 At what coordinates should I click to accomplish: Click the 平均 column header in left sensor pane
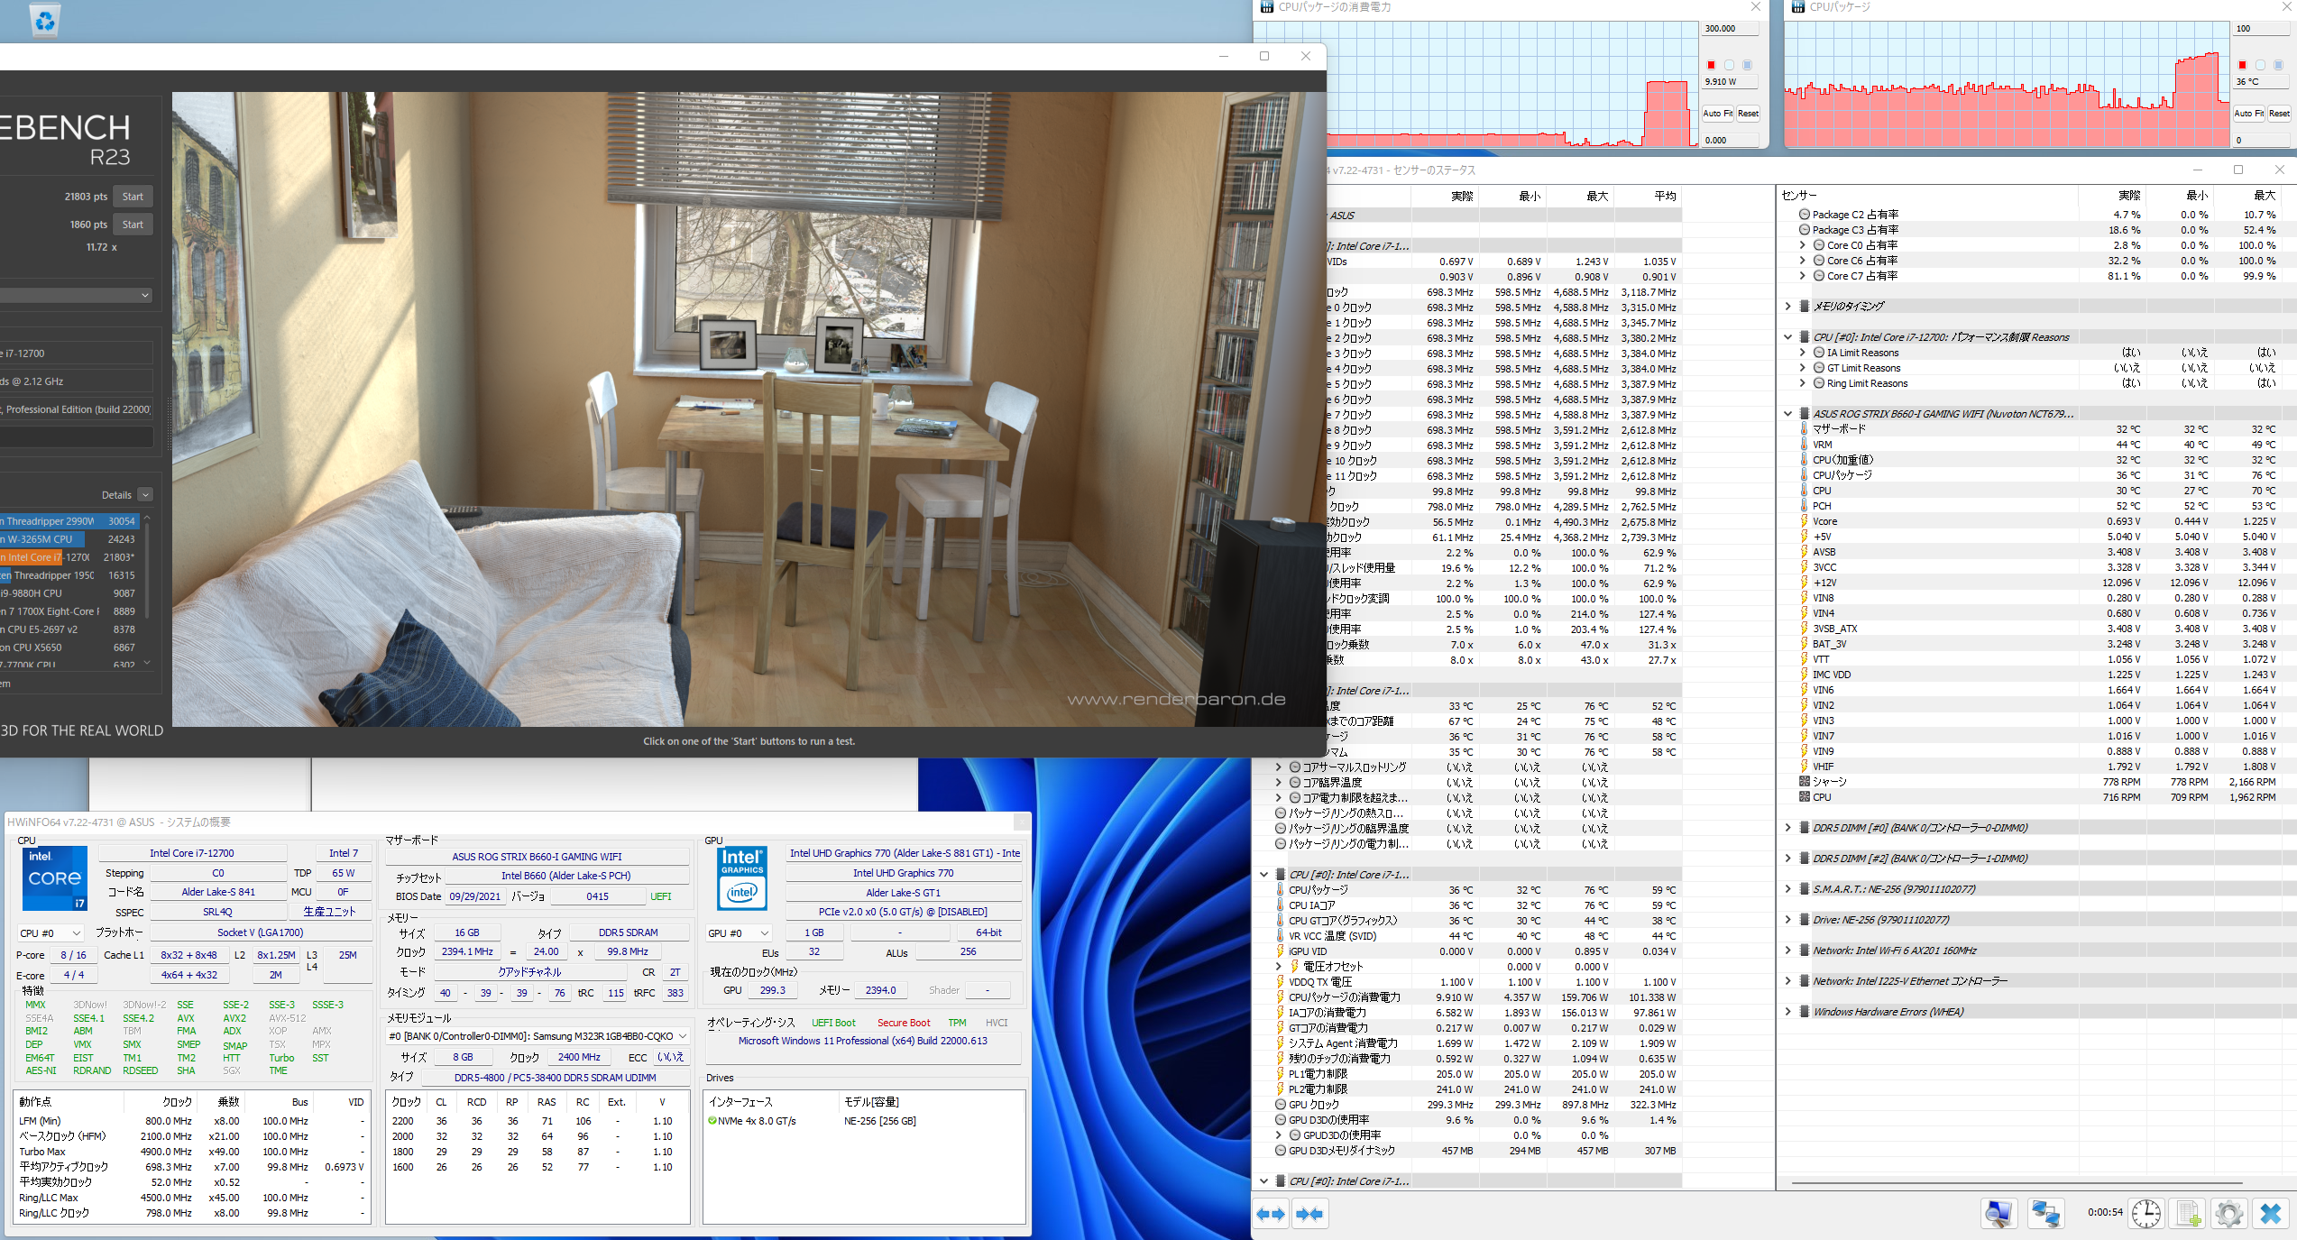pos(1665,196)
